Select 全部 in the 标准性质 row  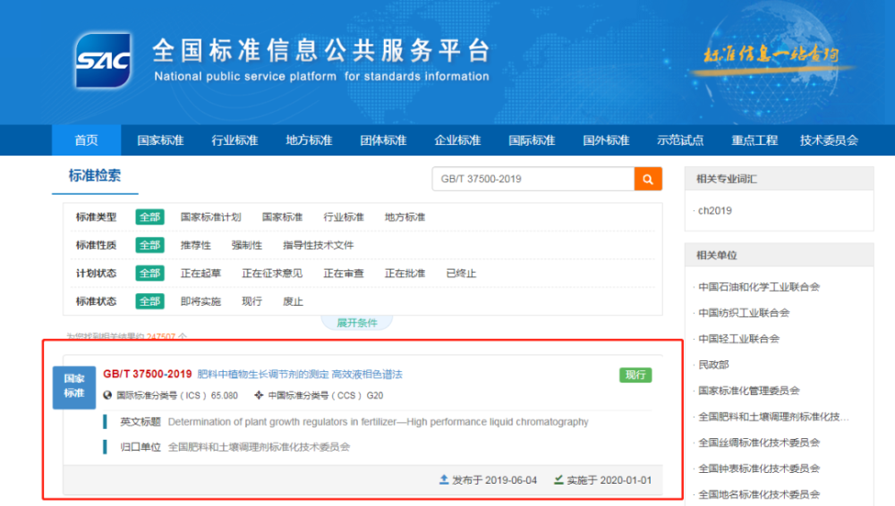coord(149,245)
